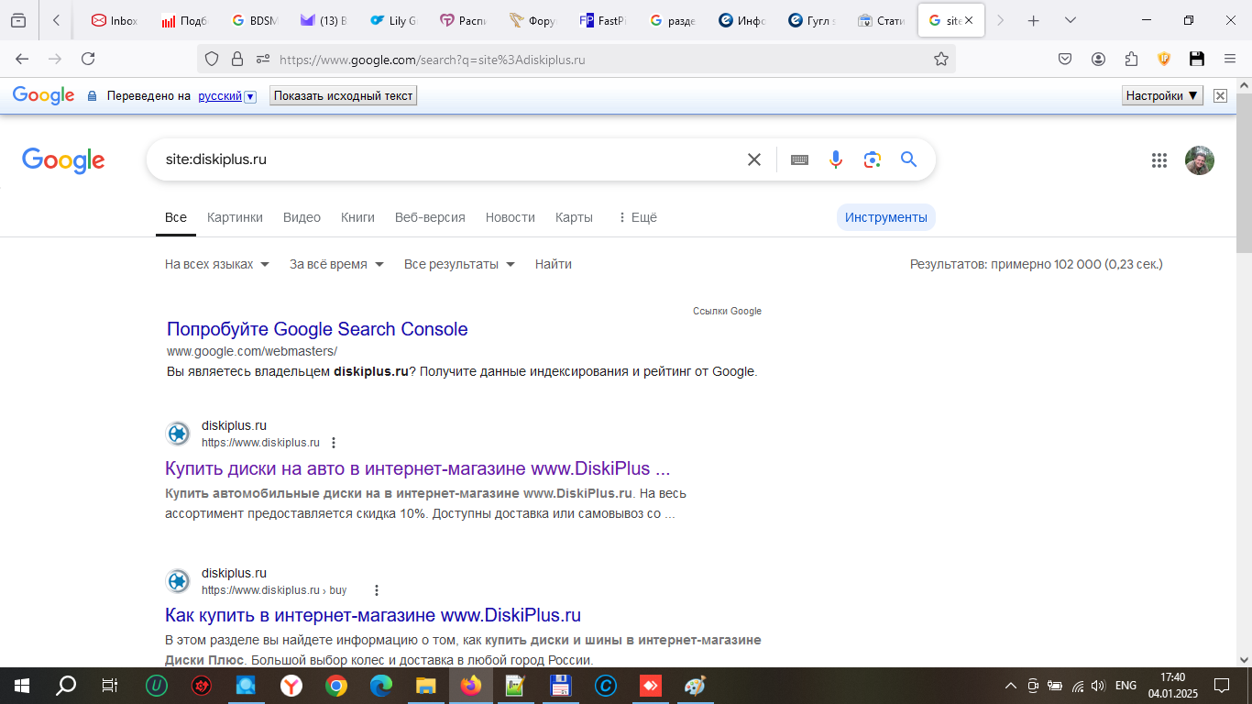Clear the search query with the X icon
Viewport: 1252px width, 704px height.
(754, 159)
